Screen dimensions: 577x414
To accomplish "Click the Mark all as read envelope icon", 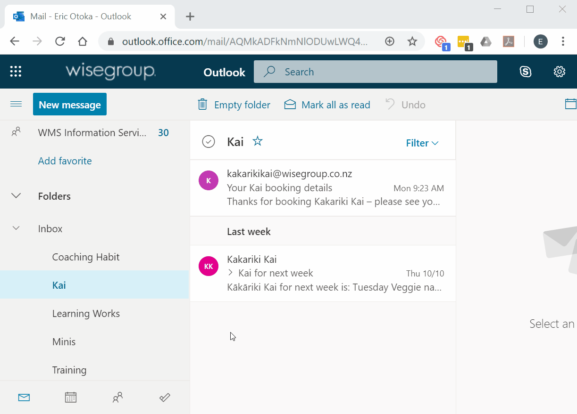I will tap(290, 105).
